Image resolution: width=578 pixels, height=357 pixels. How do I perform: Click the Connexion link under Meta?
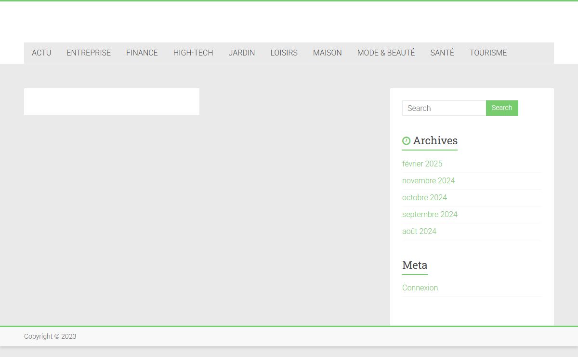420,288
